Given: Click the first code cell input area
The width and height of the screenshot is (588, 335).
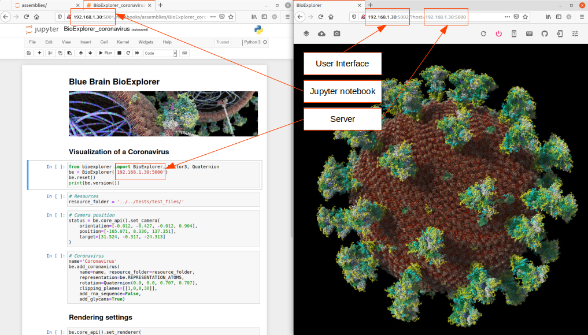Looking at the screenshot, I should click(163, 174).
